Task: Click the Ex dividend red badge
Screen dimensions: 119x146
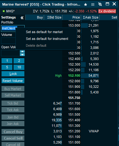Action: (107, 11)
